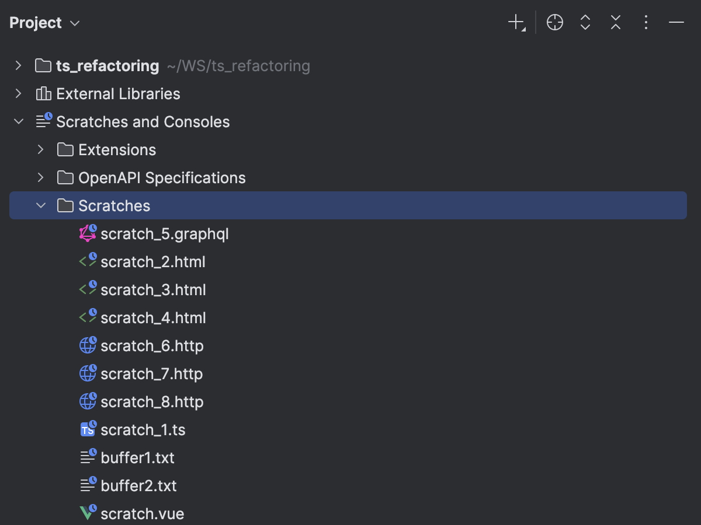Select the buffer1.txt file name
Viewport: 701px width, 525px height.
click(x=138, y=458)
